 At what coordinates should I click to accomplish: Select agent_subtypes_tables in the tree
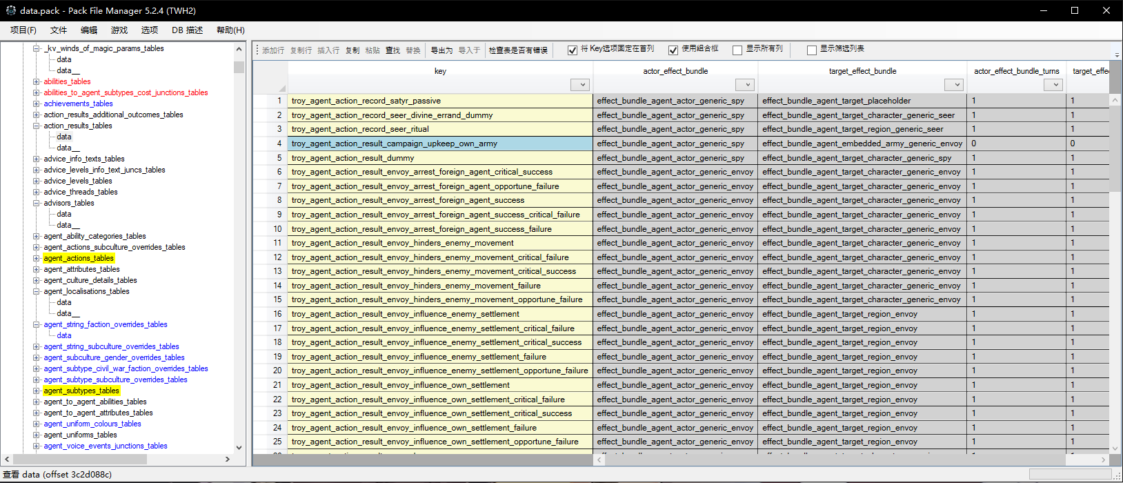click(x=81, y=391)
